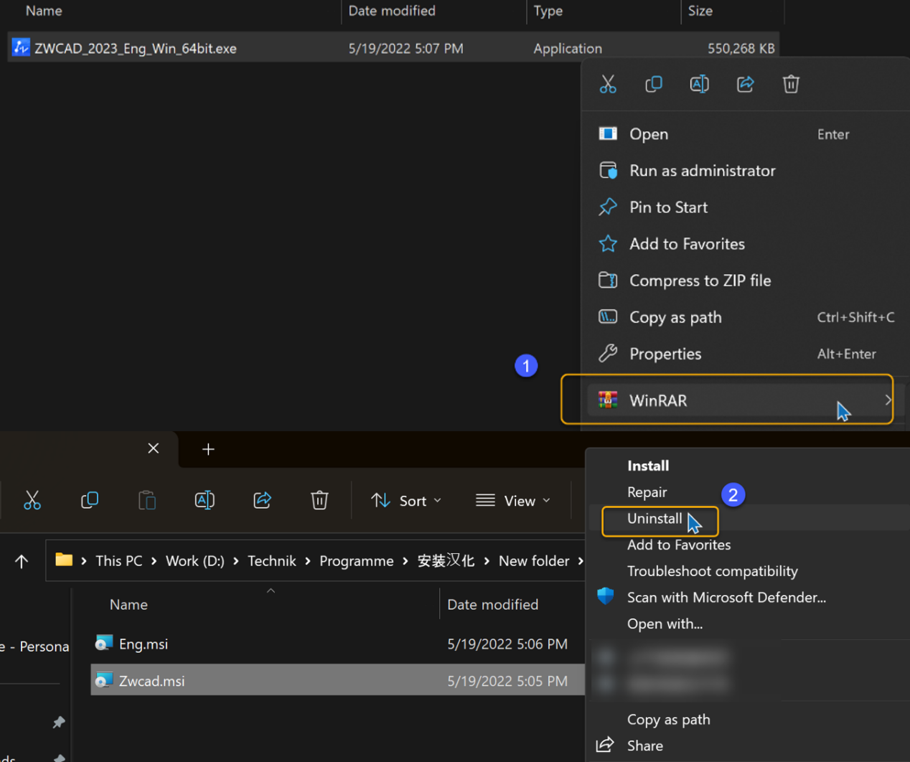Go up one folder with the up arrow
Screen dimensions: 910x762
(22, 561)
